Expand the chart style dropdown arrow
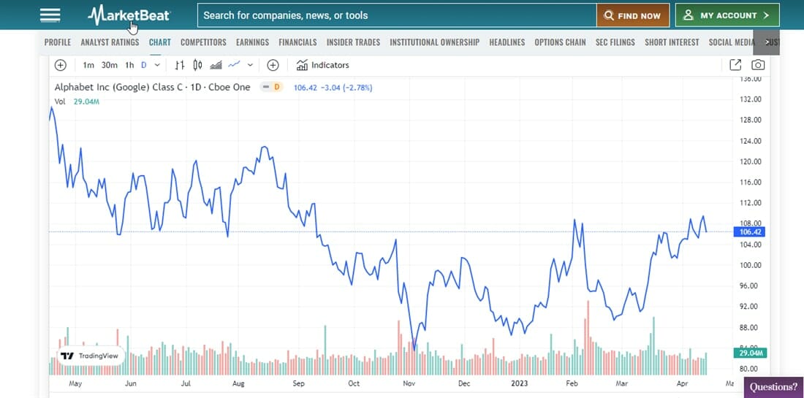This screenshot has height=398, width=804. point(250,65)
